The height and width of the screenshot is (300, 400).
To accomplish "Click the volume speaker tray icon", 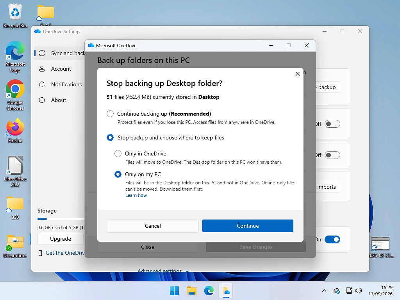I will tap(359, 291).
